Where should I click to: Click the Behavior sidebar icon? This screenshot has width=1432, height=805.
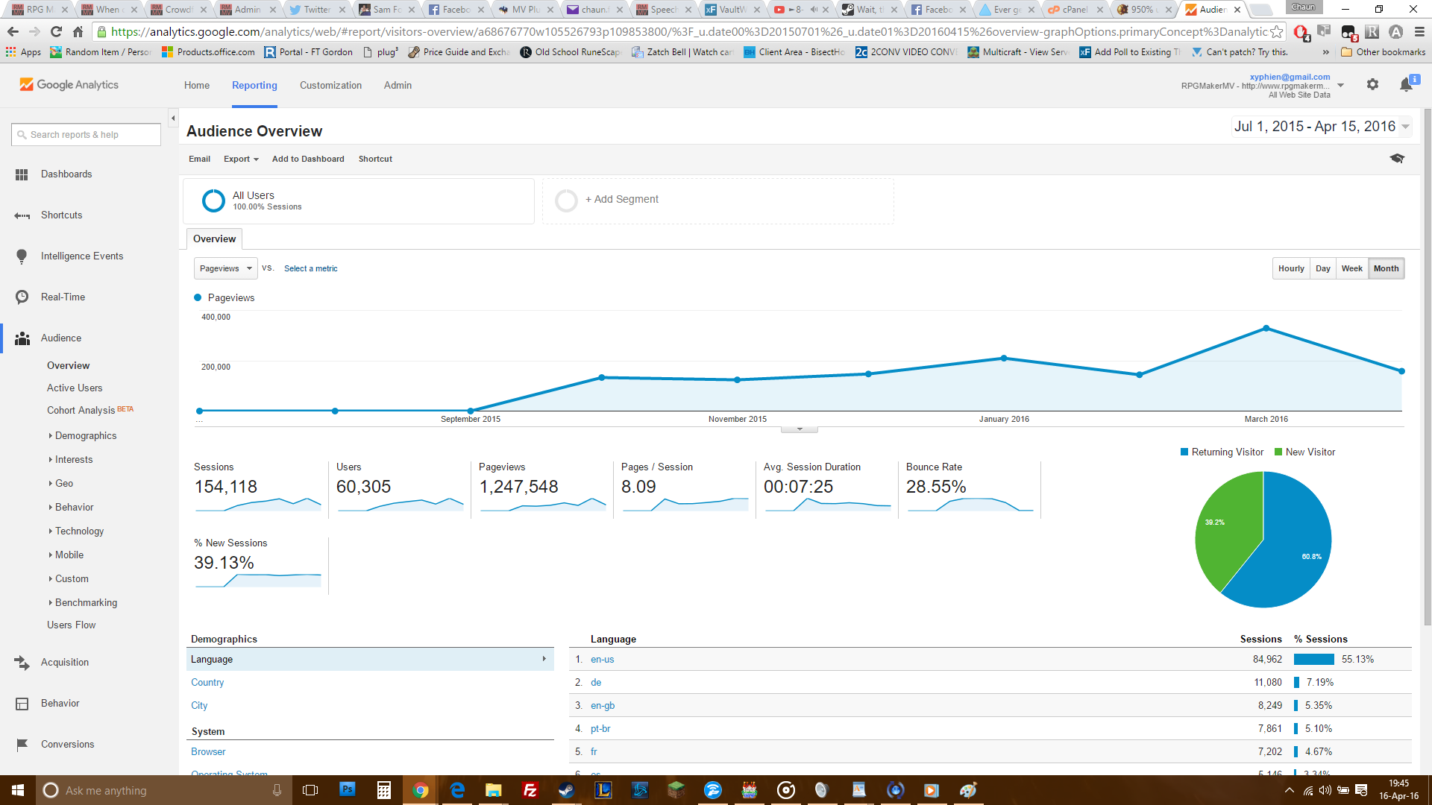click(22, 704)
